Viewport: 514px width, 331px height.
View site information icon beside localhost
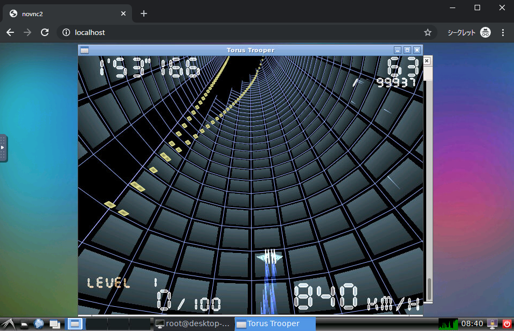66,32
